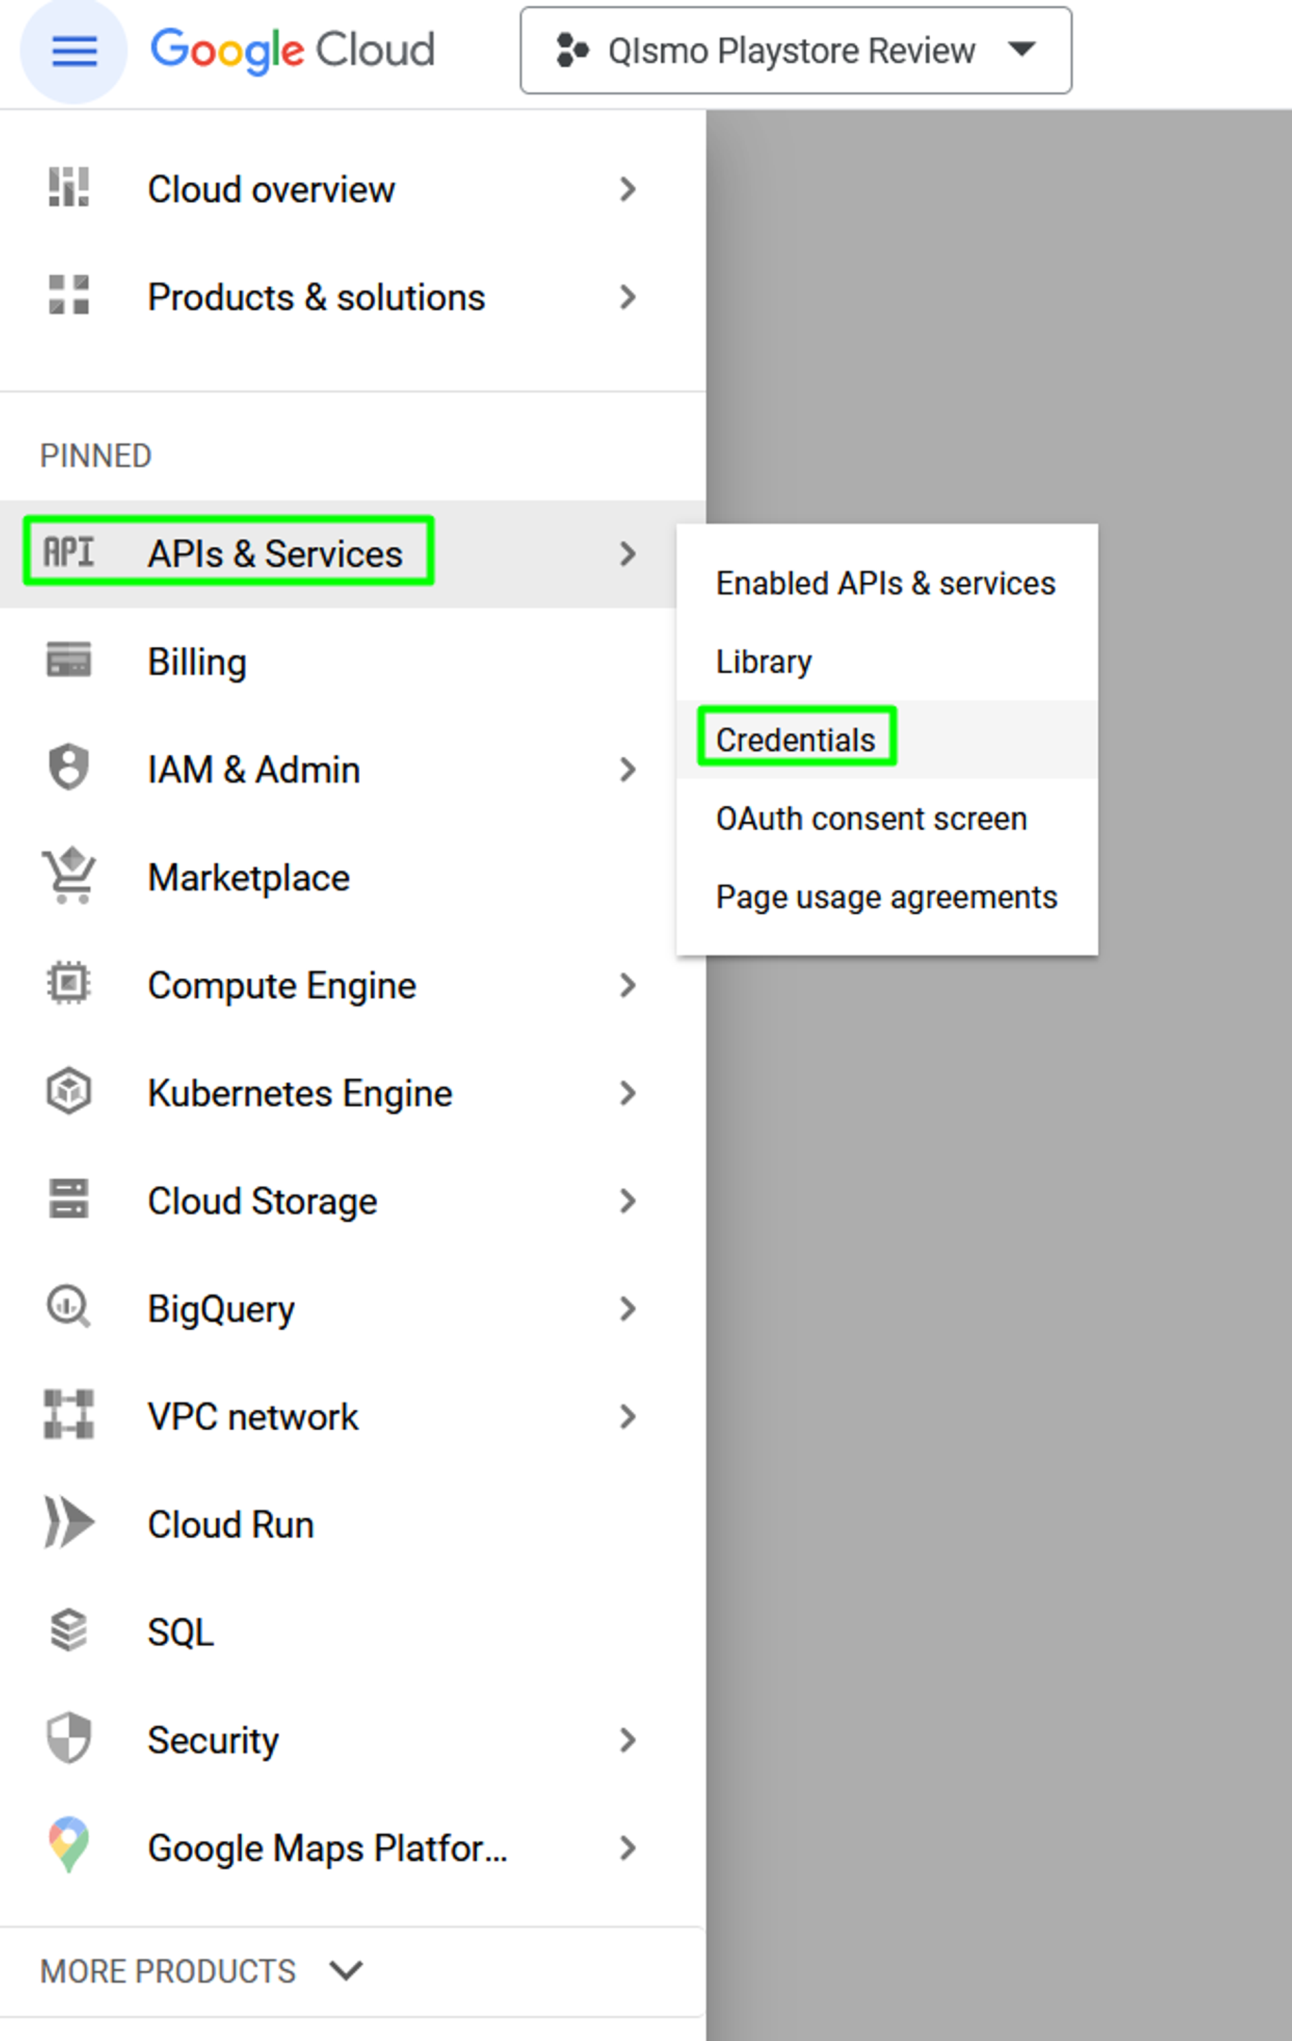
Task: Click the Marketplace shopping cart icon
Action: (x=68, y=875)
